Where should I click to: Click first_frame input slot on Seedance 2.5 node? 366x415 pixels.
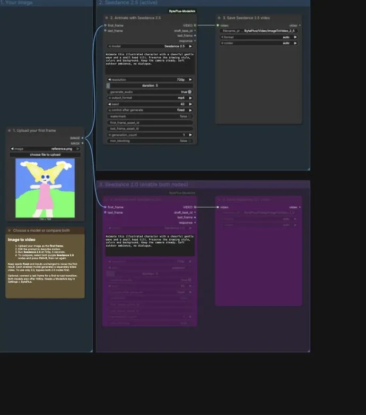click(105, 26)
